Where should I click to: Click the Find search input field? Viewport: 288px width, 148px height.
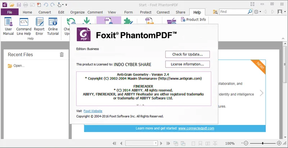click(x=233, y=12)
